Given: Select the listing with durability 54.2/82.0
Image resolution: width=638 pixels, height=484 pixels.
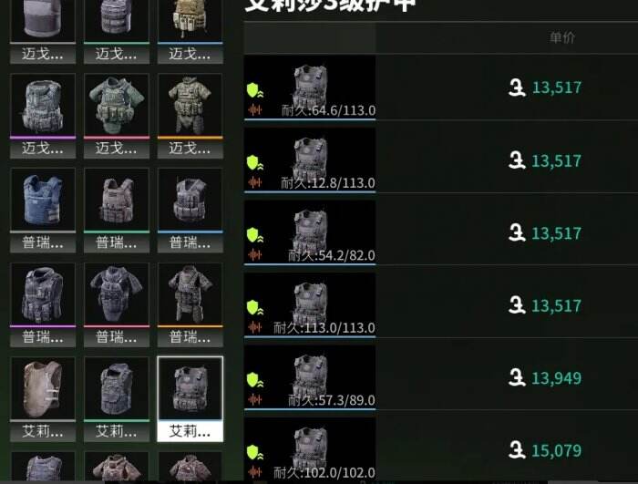Looking at the screenshot, I should pos(440,232).
